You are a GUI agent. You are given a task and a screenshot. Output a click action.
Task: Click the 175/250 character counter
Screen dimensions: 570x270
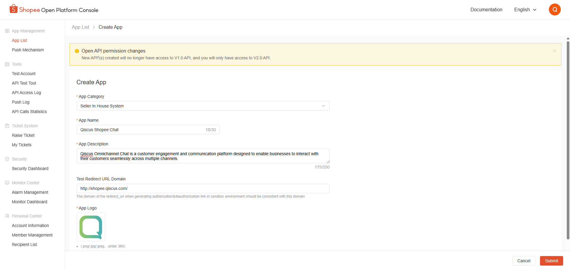[322, 167]
